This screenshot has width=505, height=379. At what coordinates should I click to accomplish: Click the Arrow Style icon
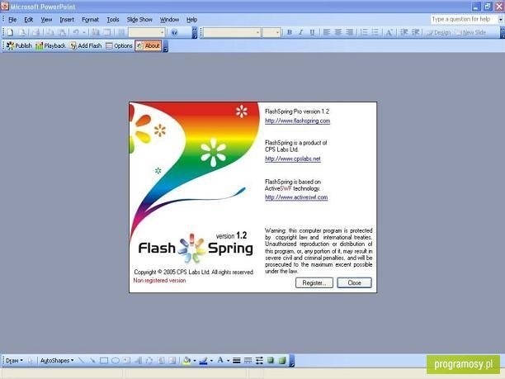[259, 360]
